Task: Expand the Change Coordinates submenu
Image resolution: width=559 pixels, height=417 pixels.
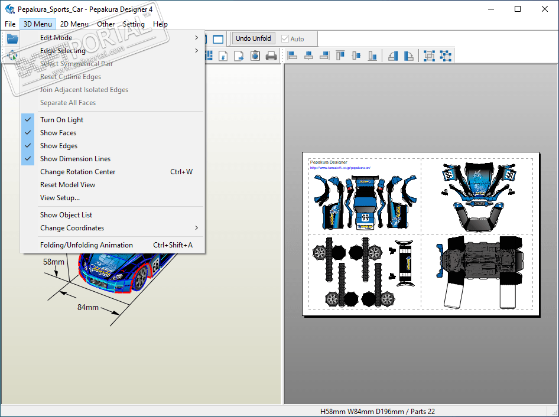Action: [112, 228]
